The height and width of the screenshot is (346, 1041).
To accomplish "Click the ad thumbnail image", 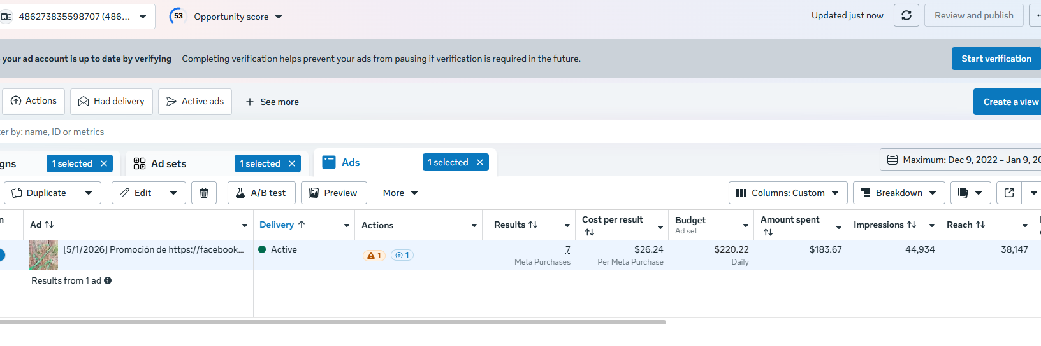I will pos(43,255).
